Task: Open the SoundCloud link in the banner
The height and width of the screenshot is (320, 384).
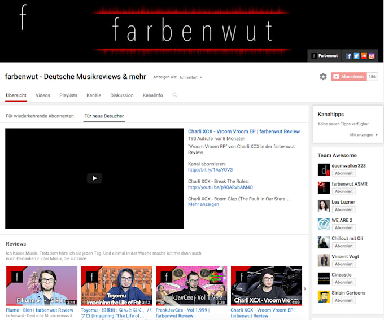Action: click(364, 56)
